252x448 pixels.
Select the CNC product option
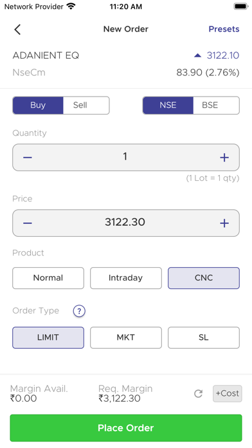[204, 278]
